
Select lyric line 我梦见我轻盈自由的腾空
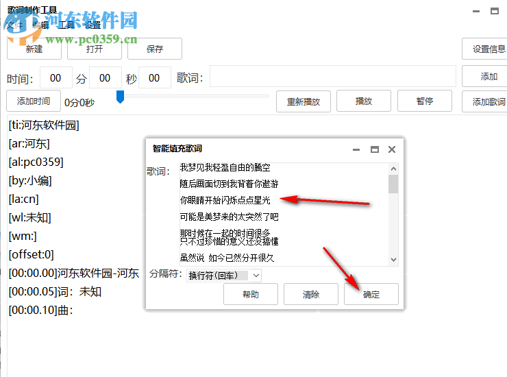(225, 168)
